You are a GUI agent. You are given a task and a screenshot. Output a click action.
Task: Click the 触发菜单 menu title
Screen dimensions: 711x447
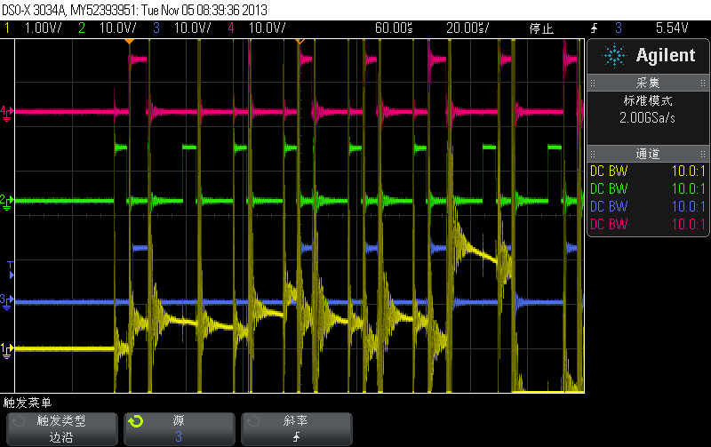click(x=28, y=403)
